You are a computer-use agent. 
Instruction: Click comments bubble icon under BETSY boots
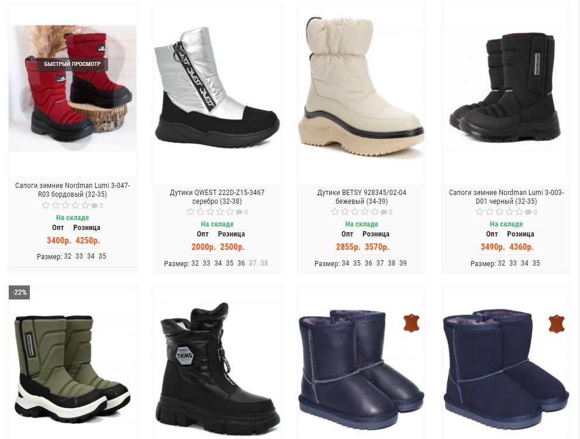[x=384, y=212]
